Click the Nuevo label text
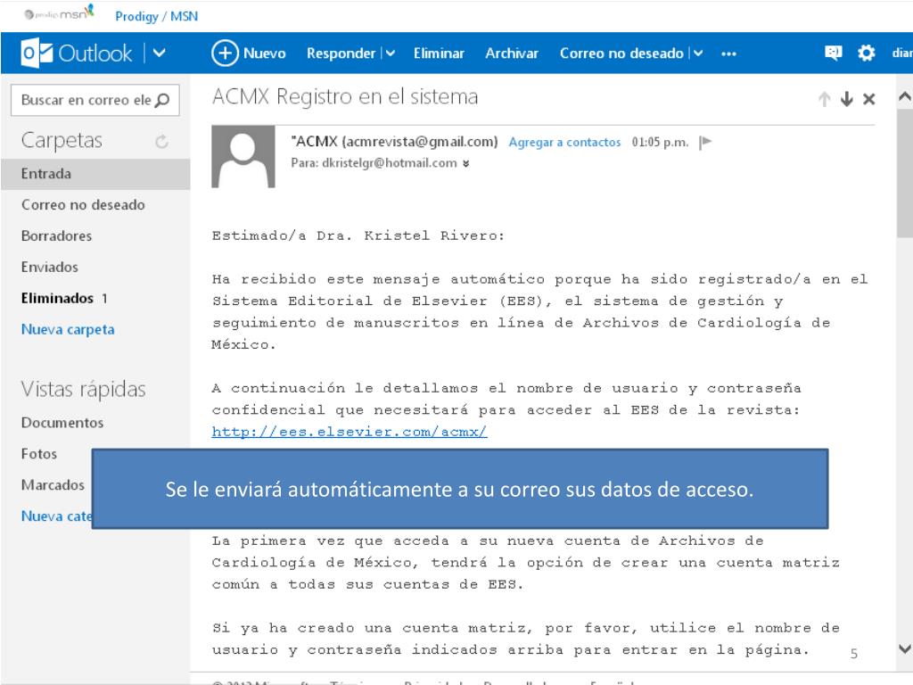 click(264, 54)
